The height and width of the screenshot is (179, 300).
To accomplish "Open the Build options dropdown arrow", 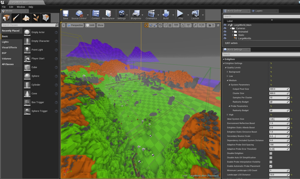I will [x=173, y=15].
